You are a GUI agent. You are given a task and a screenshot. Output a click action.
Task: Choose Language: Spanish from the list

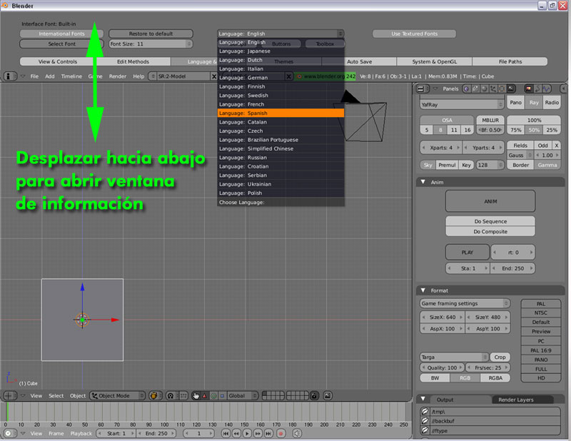tap(281, 113)
